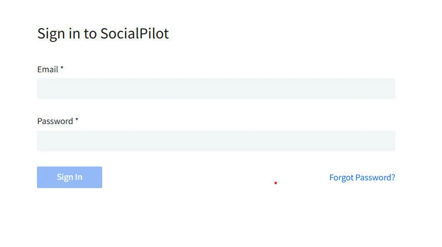
Task: Click the word SocialPilot in the heading
Action: (x=134, y=34)
